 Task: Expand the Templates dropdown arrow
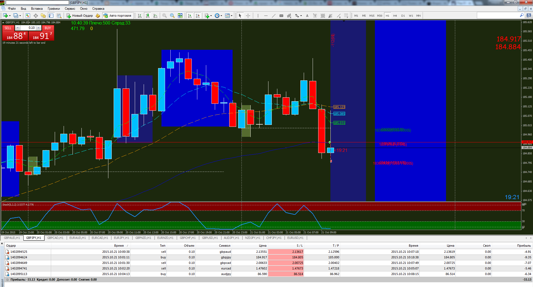point(232,16)
